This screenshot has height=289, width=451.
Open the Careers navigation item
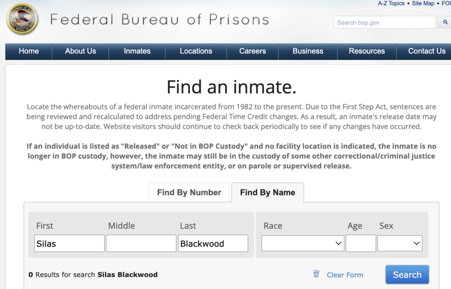[x=253, y=51]
